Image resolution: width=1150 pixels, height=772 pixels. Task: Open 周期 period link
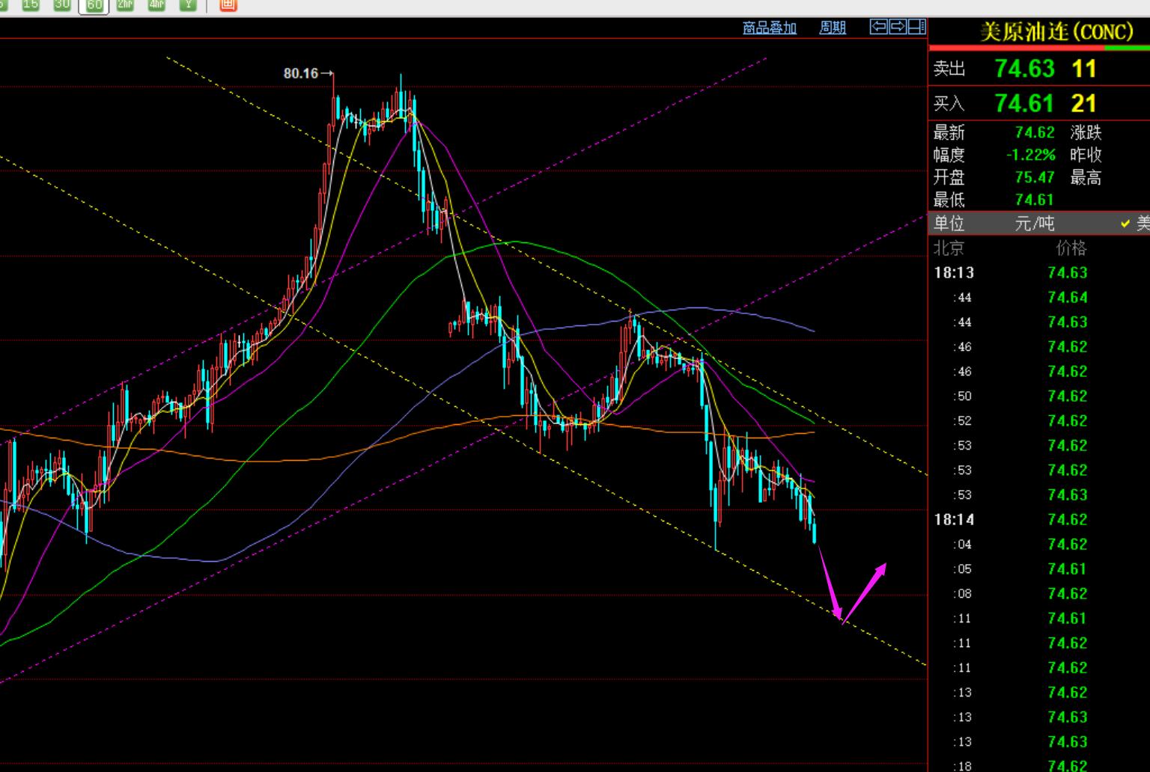pyautogui.click(x=832, y=28)
